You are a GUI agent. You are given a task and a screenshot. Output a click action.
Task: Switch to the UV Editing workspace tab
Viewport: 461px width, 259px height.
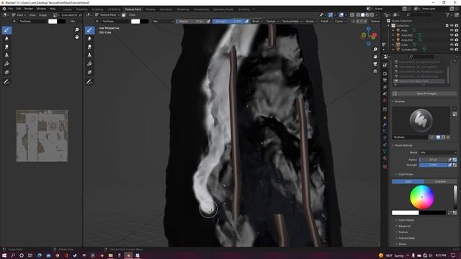point(114,9)
